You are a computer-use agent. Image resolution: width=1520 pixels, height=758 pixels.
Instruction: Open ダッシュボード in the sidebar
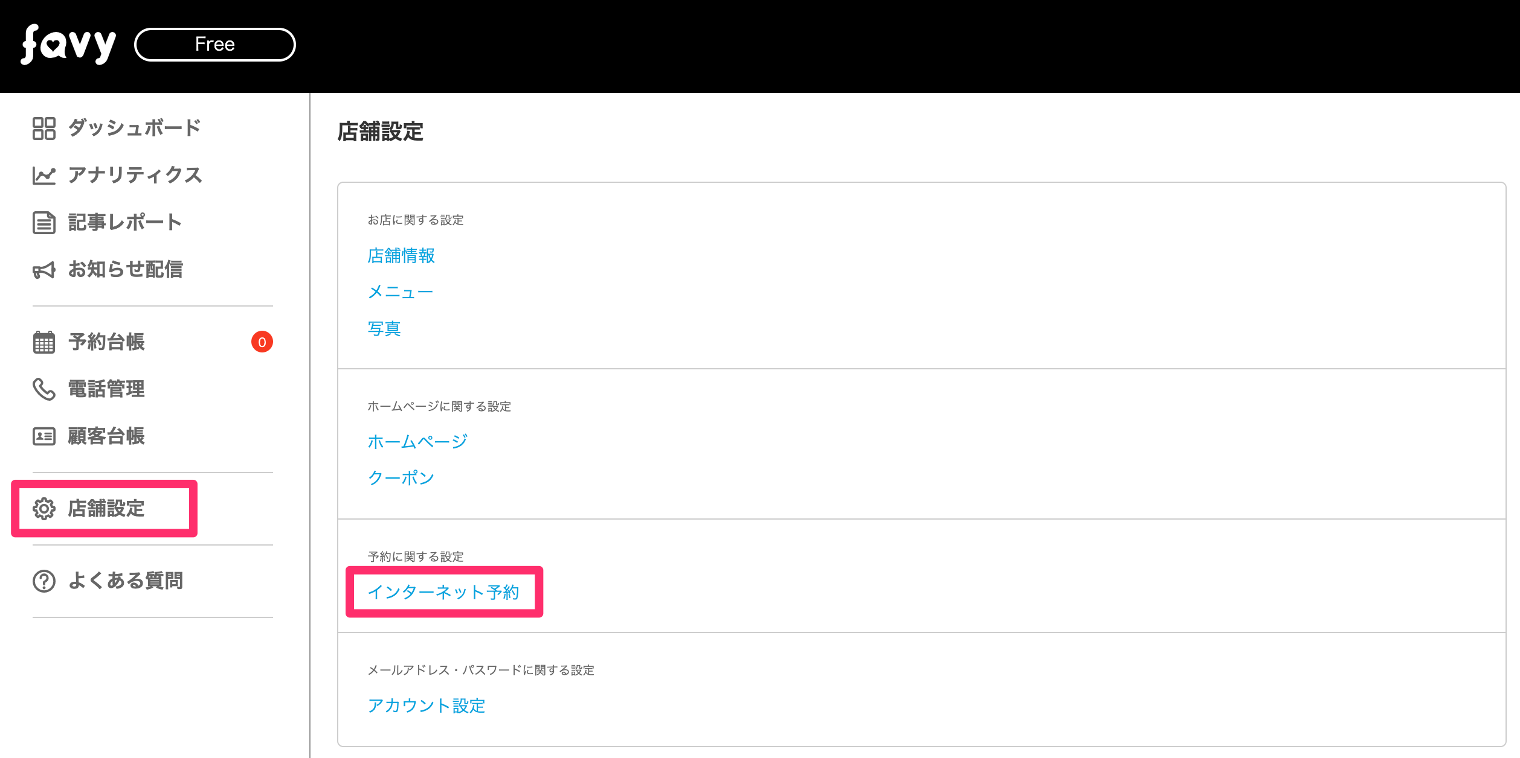134,128
